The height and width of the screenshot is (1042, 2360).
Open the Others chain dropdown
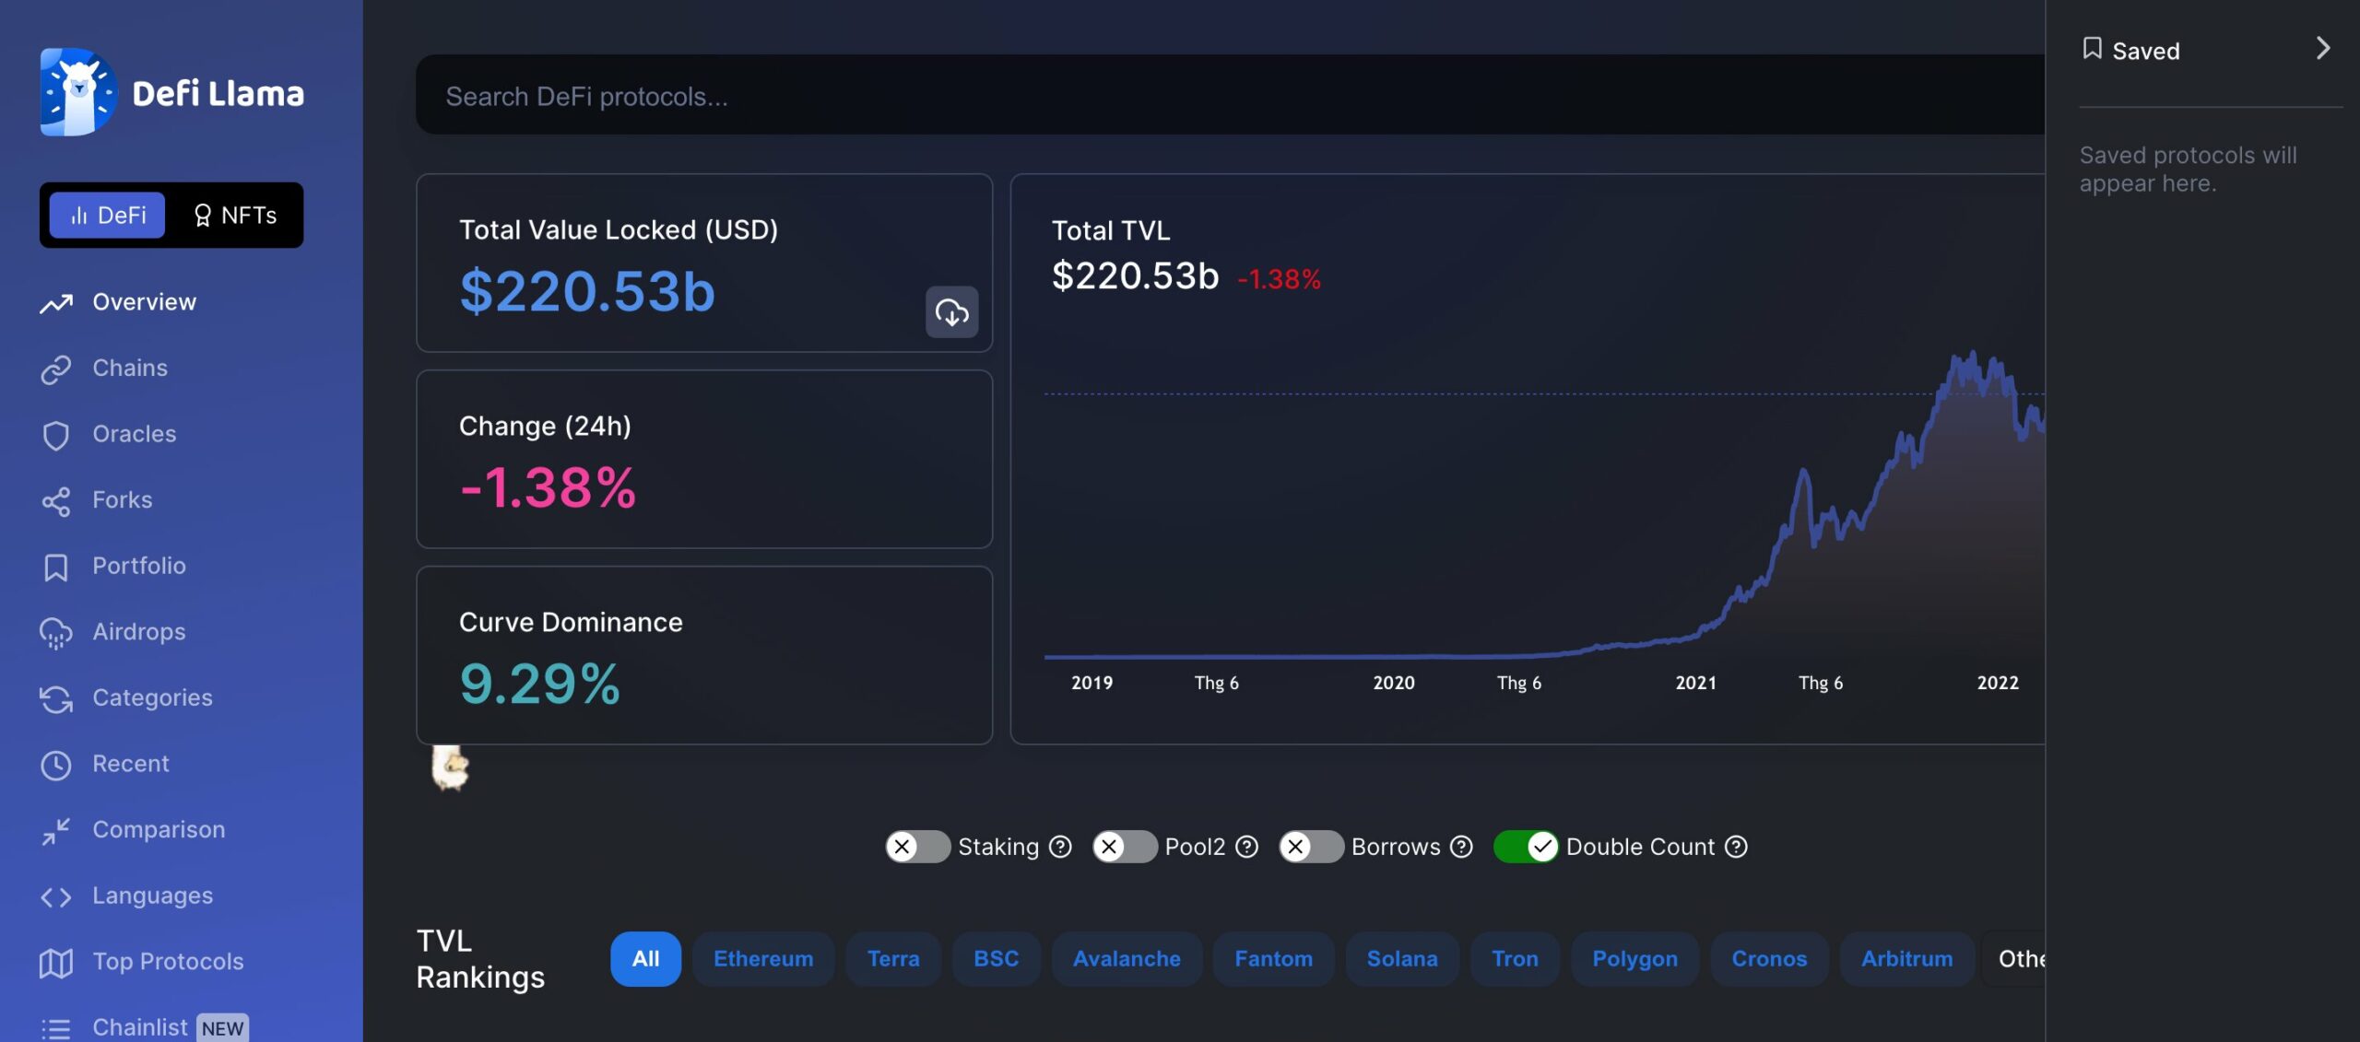(2014, 958)
